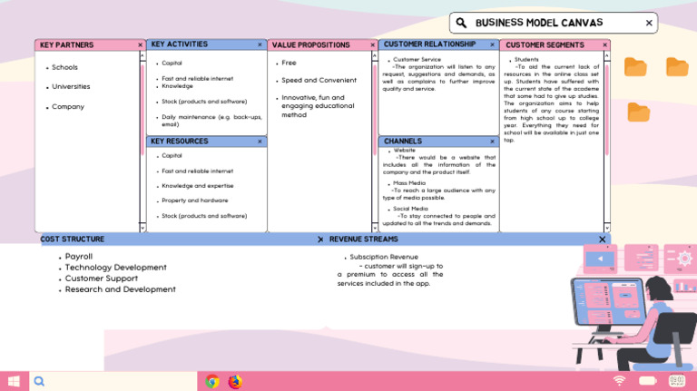Screen dimensions: 697x391
Task: Open the lower orange folder icon
Action: click(x=639, y=112)
